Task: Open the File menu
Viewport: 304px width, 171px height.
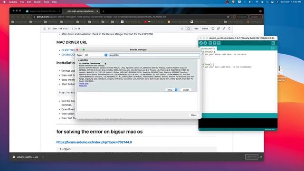Action: (22, 2)
